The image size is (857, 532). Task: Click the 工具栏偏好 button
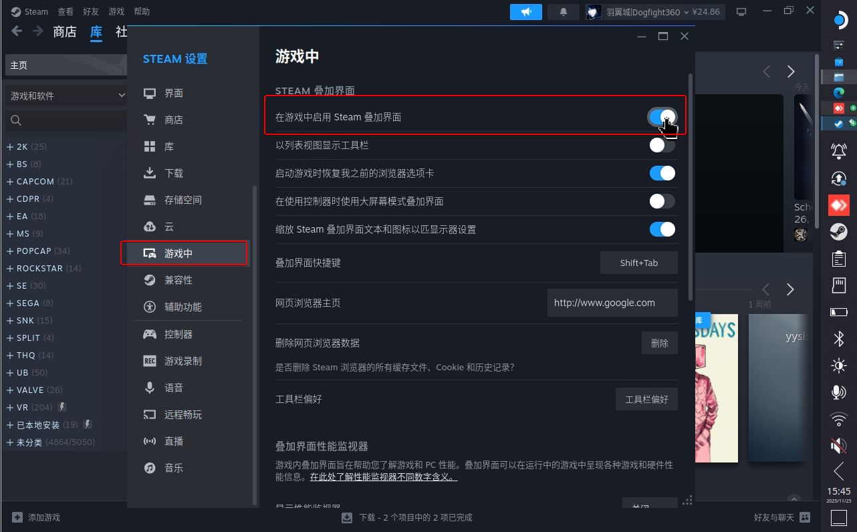pyautogui.click(x=646, y=399)
